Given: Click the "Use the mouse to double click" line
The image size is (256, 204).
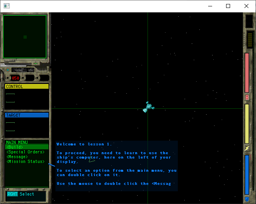Looking at the screenshot, I should 114,184.
